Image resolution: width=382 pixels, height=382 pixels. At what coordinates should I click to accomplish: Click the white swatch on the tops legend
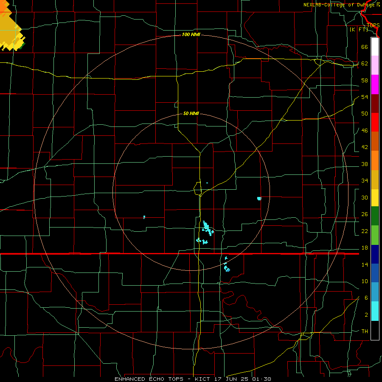[x=375, y=47]
